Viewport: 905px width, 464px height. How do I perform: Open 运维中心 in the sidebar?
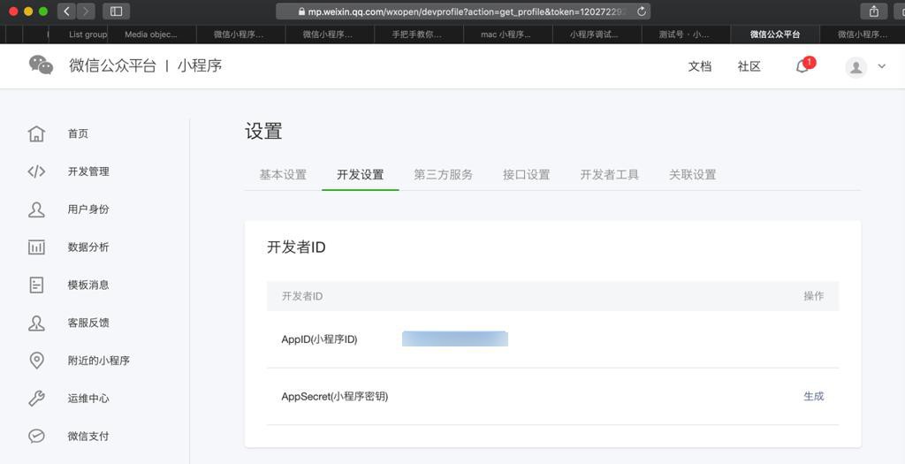(x=88, y=399)
